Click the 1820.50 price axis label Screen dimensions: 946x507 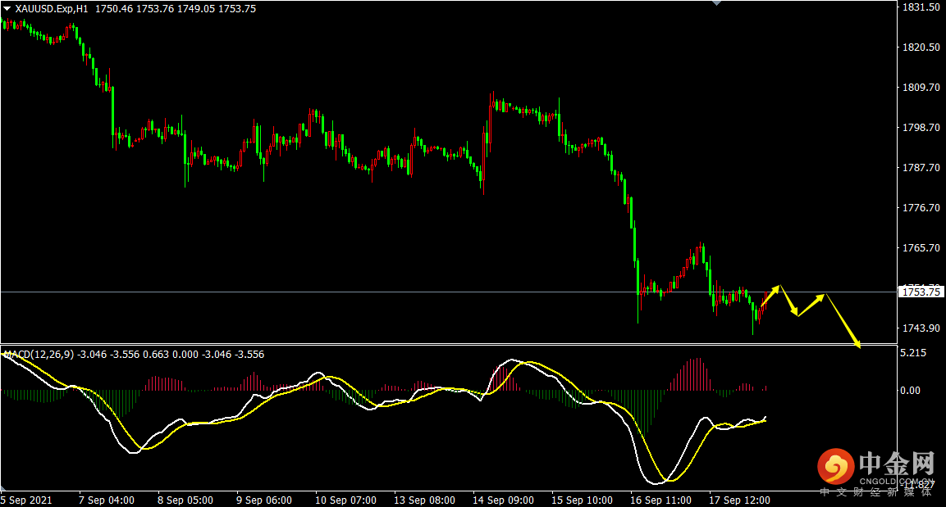click(x=921, y=47)
